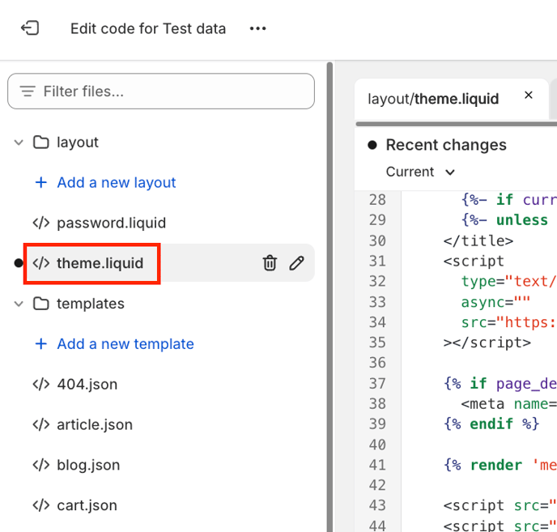Click the layout folder name
The height and width of the screenshot is (532, 557).
coord(78,143)
